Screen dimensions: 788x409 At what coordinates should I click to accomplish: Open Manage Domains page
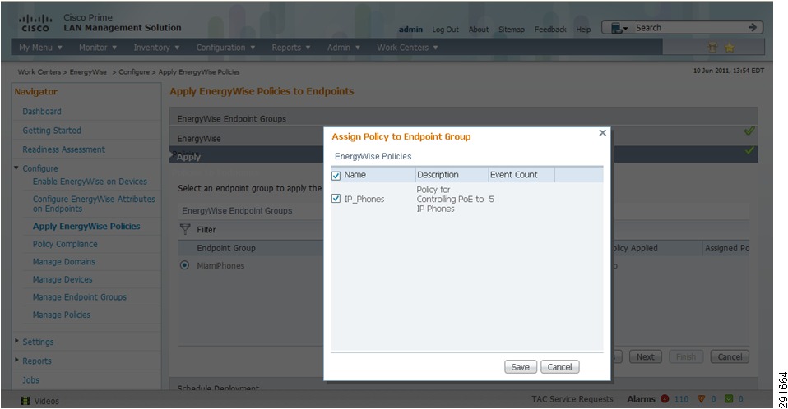[x=64, y=261]
